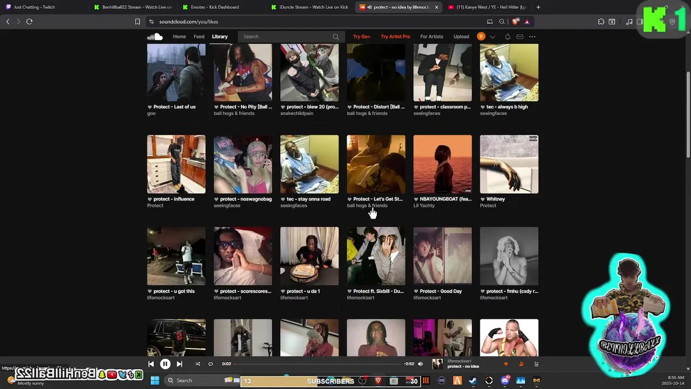Switch to the 'Just Chatting - Twitch' tab
Image resolution: width=691 pixels, height=389 pixels.
[43, 7]
